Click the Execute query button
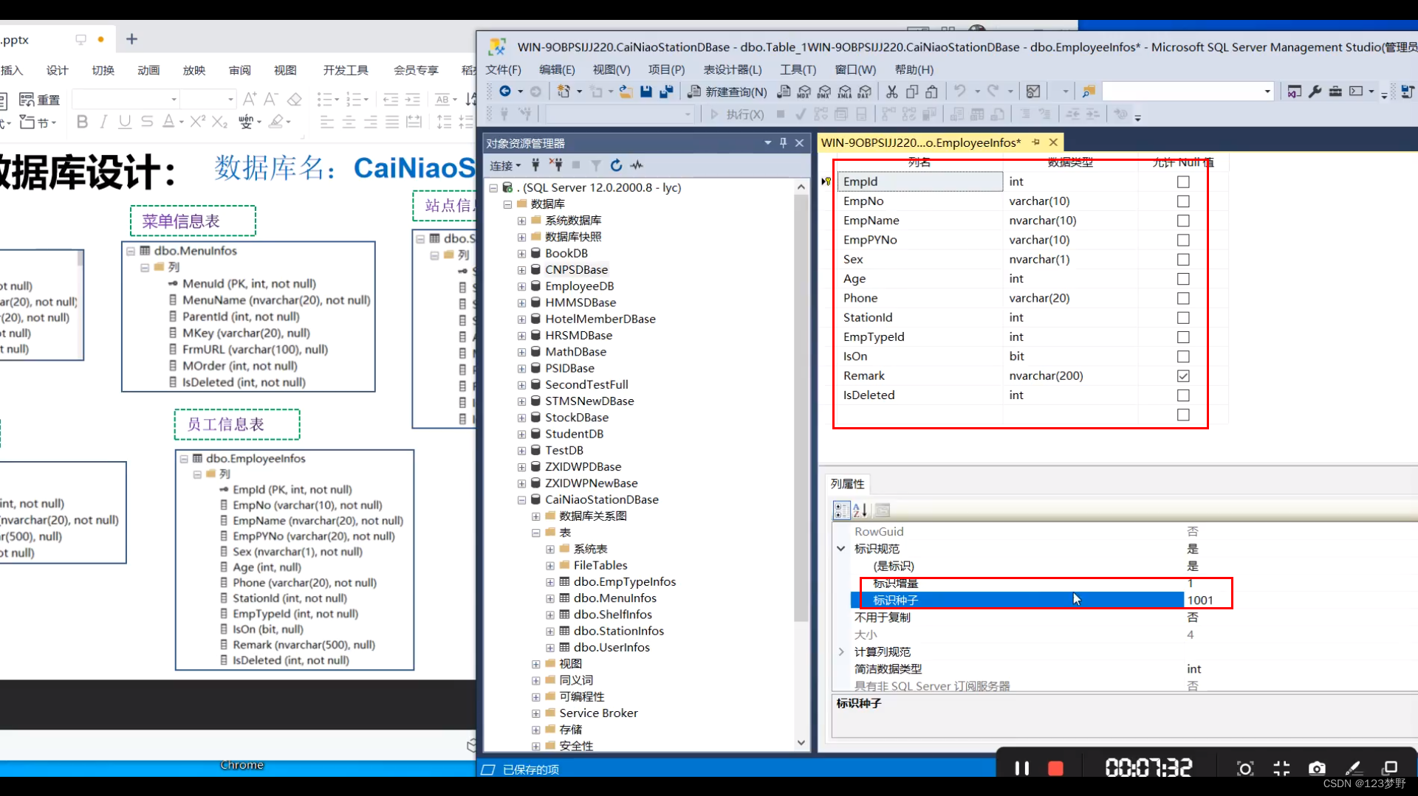This screenshot has width=1418, height=796. point(737,114)
